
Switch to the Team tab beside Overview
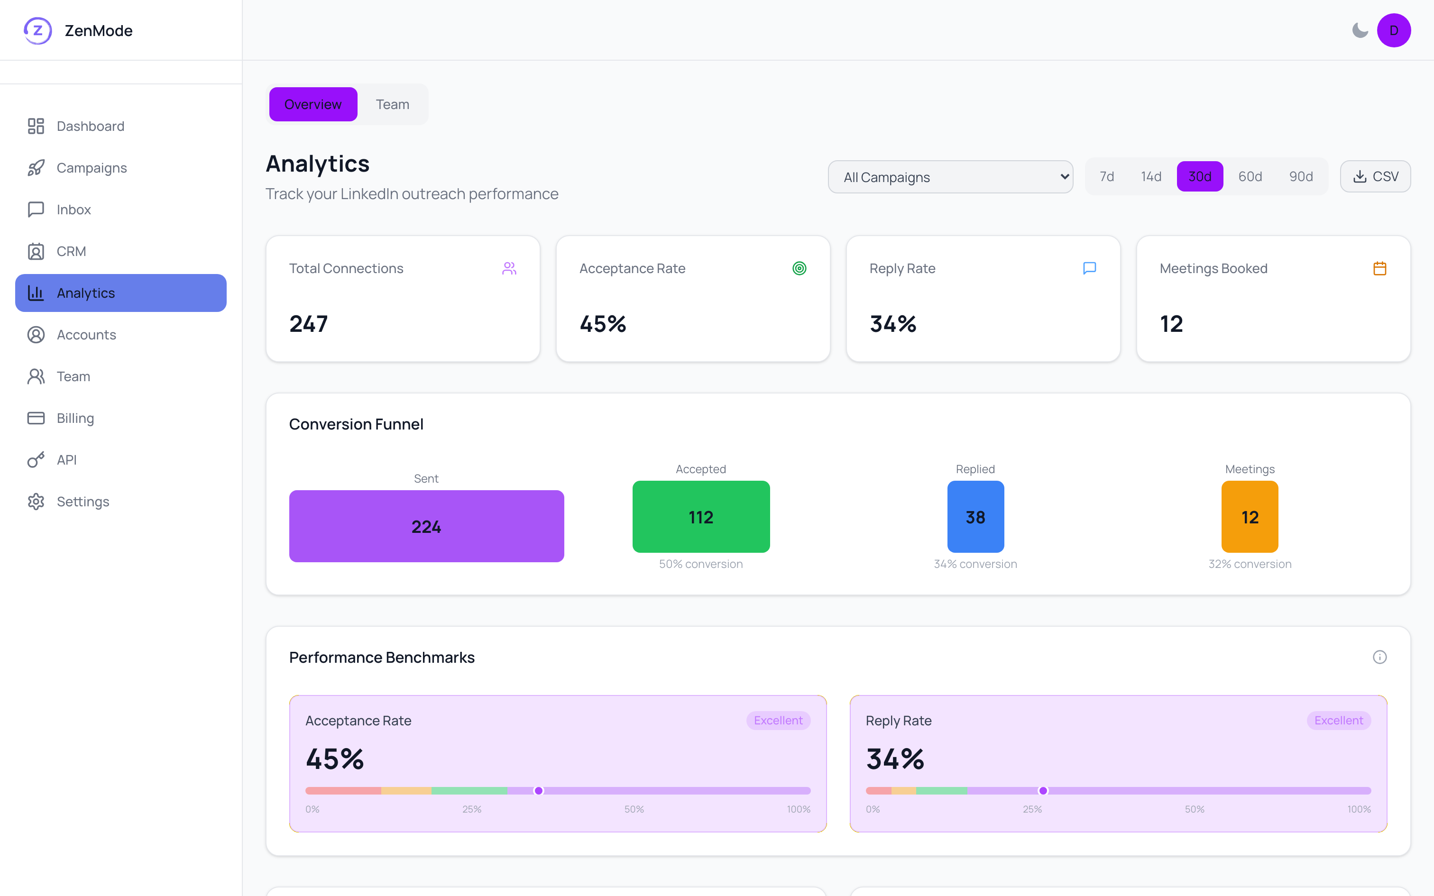[392, 104]
